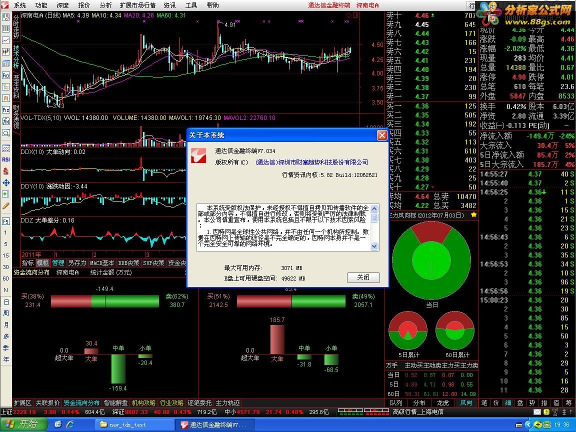Click the 深圳市财富趋势科技股份有限公司 link
The height and width of the screenshot is (432, 576).
click(311, 162)
